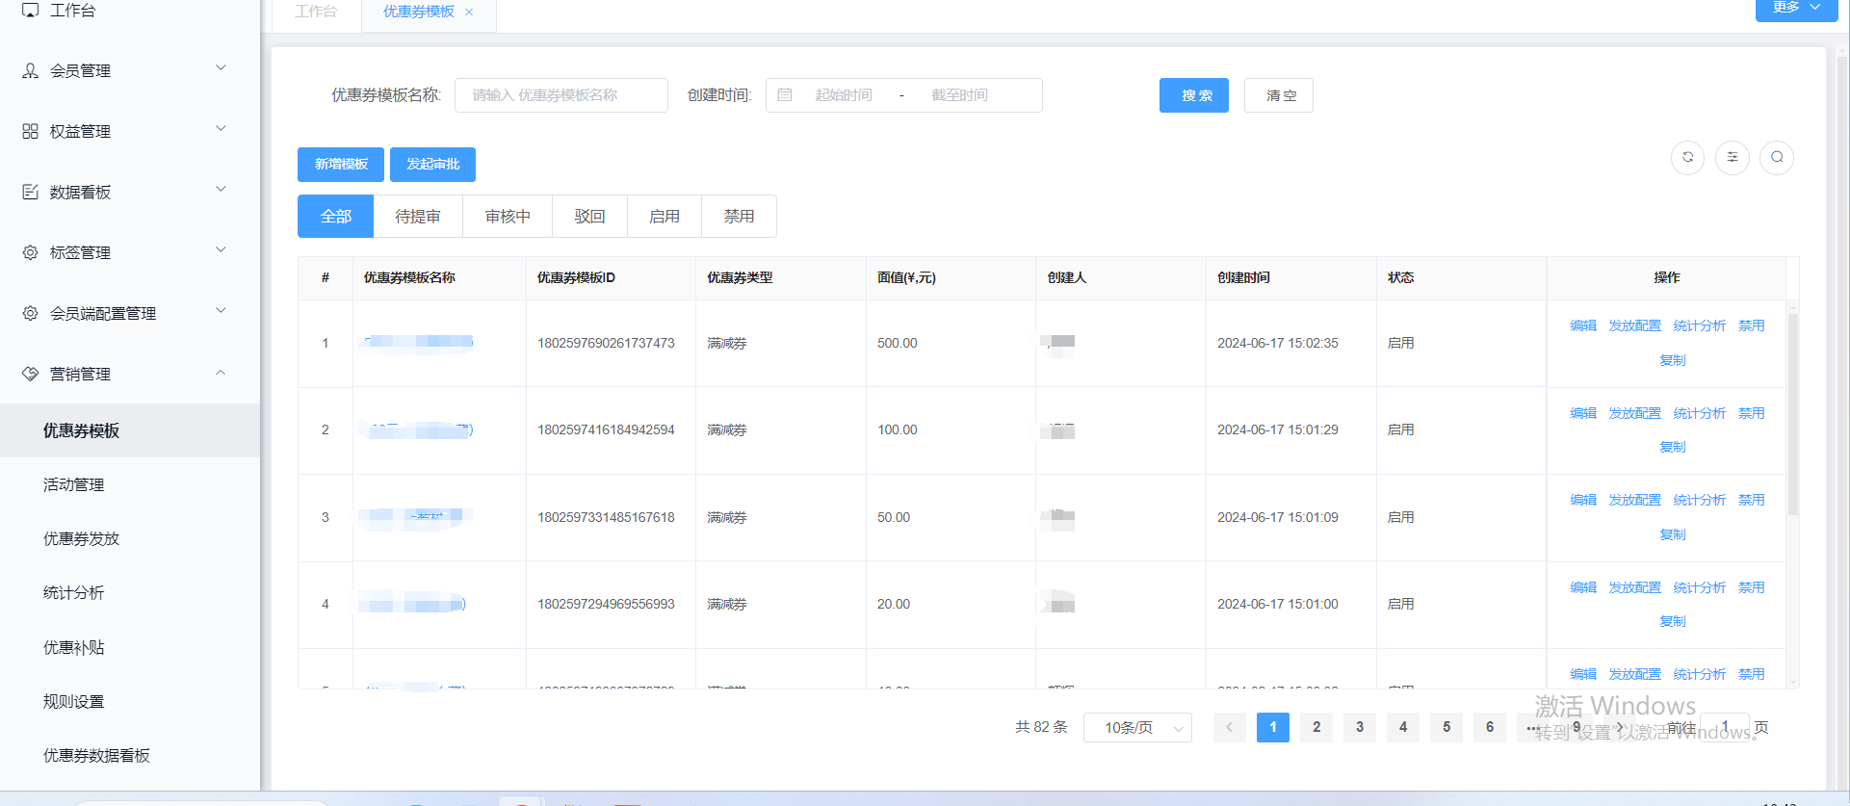The height and width of the screenshot is (806, 1850).
Task: Click the 截至时间 date field
Action: (x=959, y=95)
